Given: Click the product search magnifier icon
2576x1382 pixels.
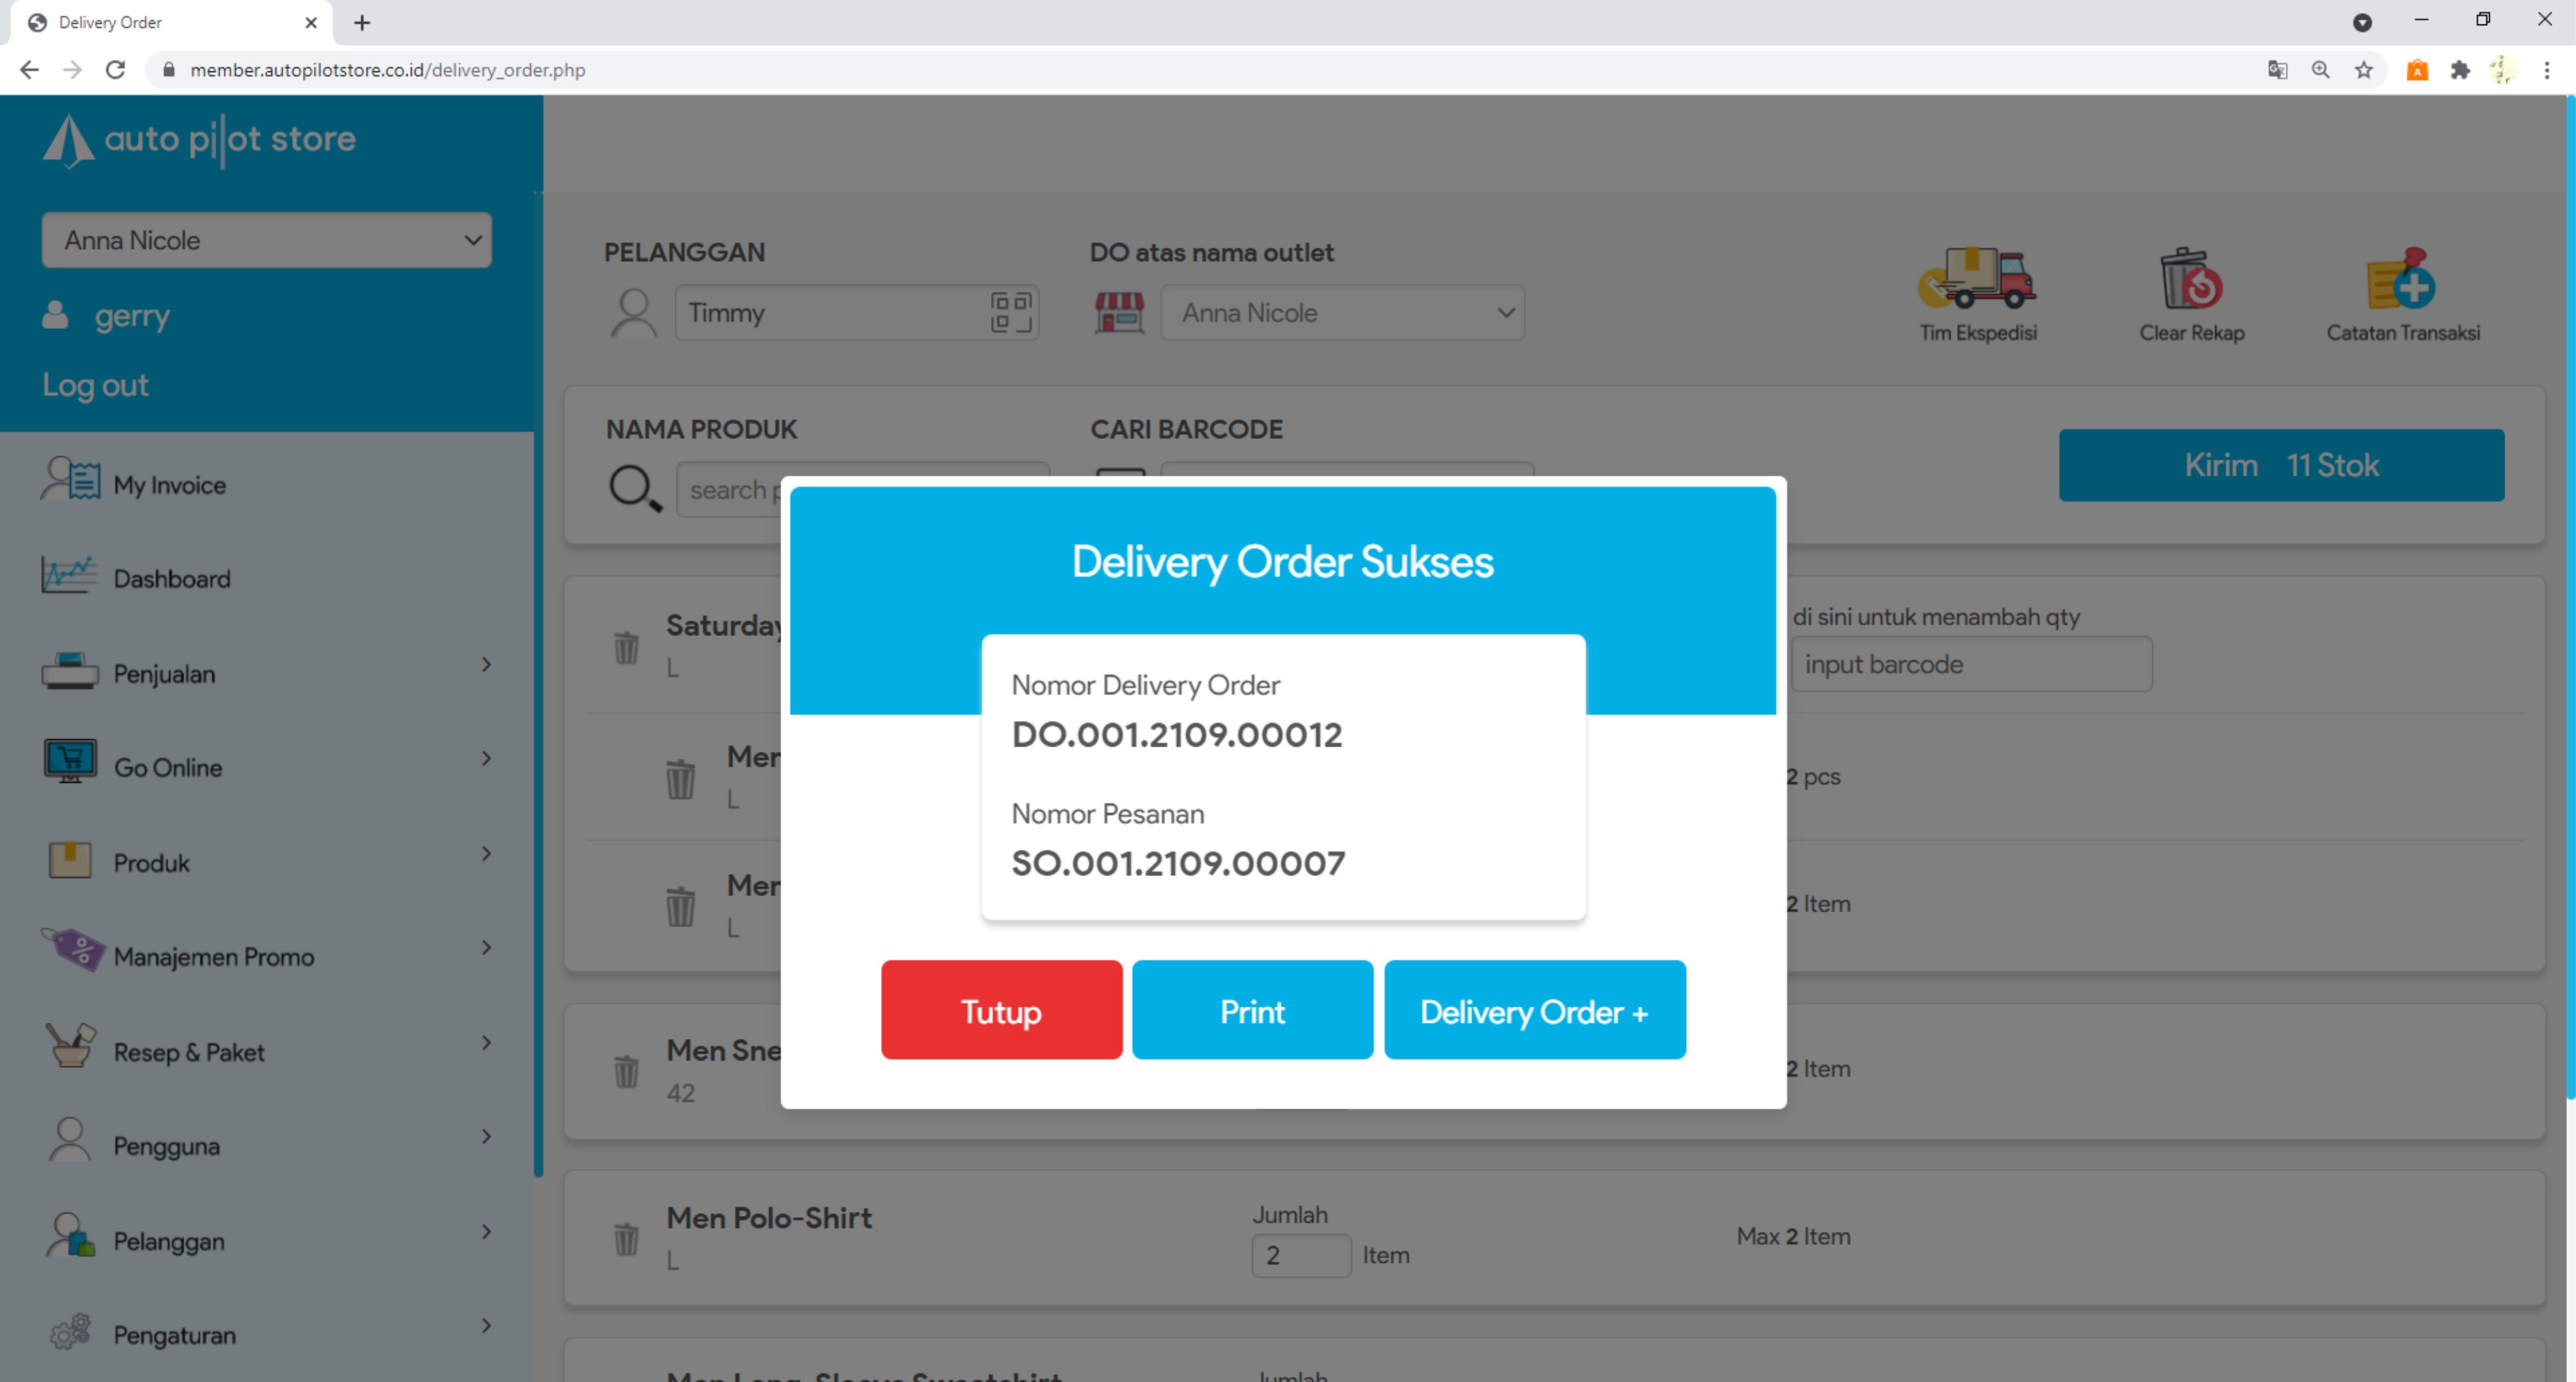Looking at the screenshot, I should 634,489.
